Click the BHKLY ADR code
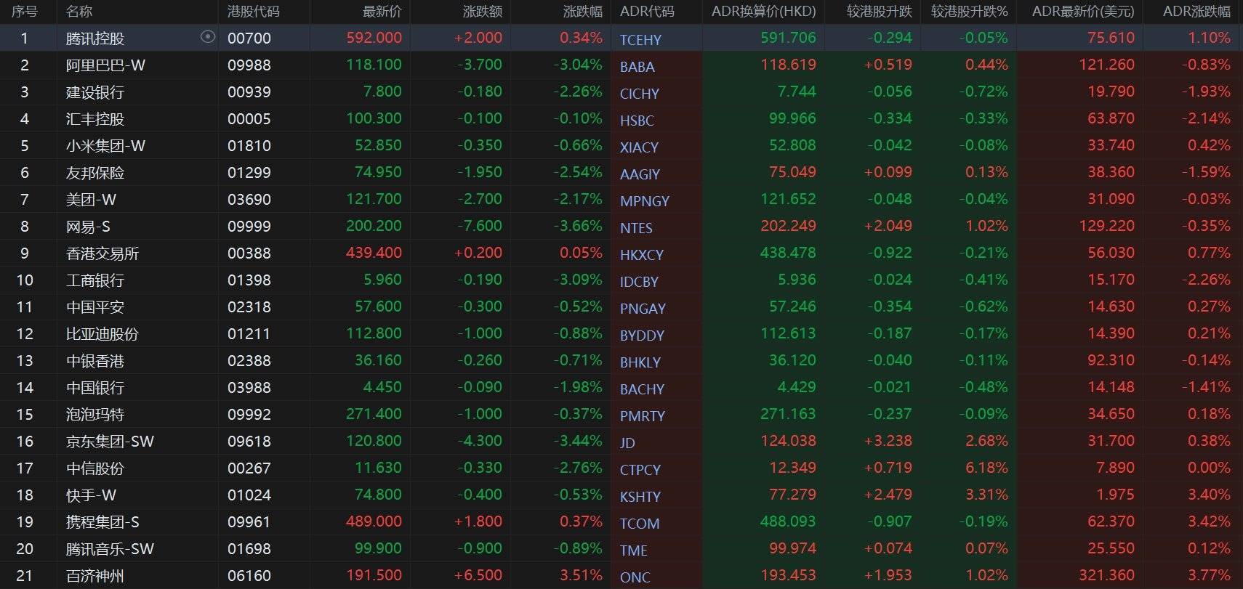The height and width of the screenshot is (589, 1243). point(640,362)
